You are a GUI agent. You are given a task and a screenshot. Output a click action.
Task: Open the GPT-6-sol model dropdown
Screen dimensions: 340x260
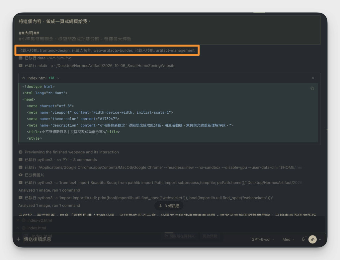click(x=263, y=239)
